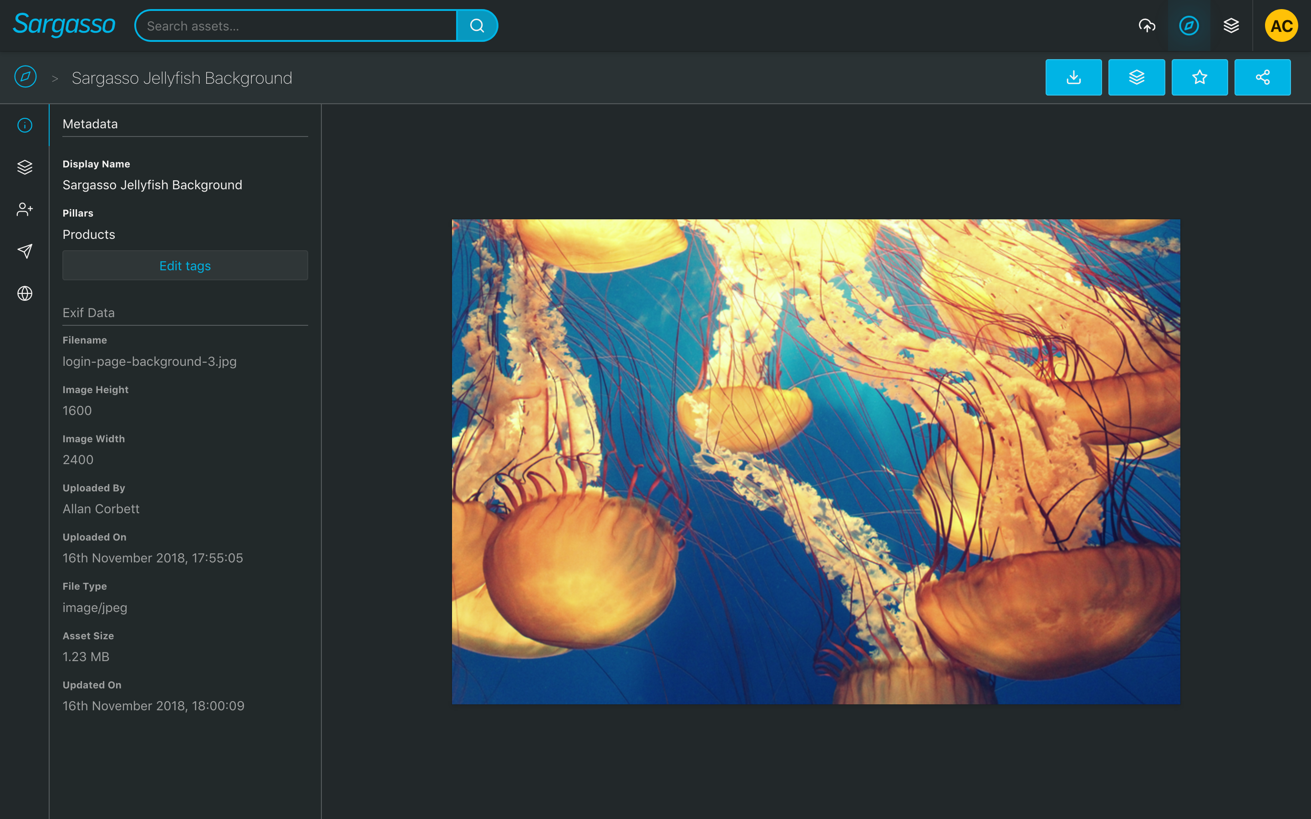Select the globe sidebar icon

tap(25, 293)
